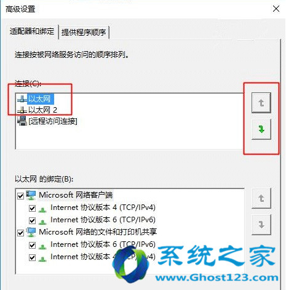Select Microsoft 网络的文件和打印机共享 binding entry
This screenshot has height=290, width=286.
tap(98, 232)
